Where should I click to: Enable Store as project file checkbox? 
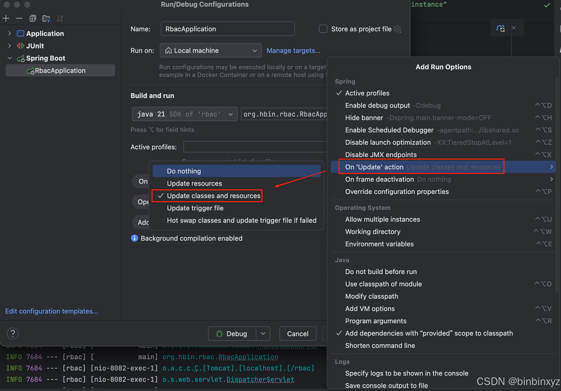coord(323,29)
